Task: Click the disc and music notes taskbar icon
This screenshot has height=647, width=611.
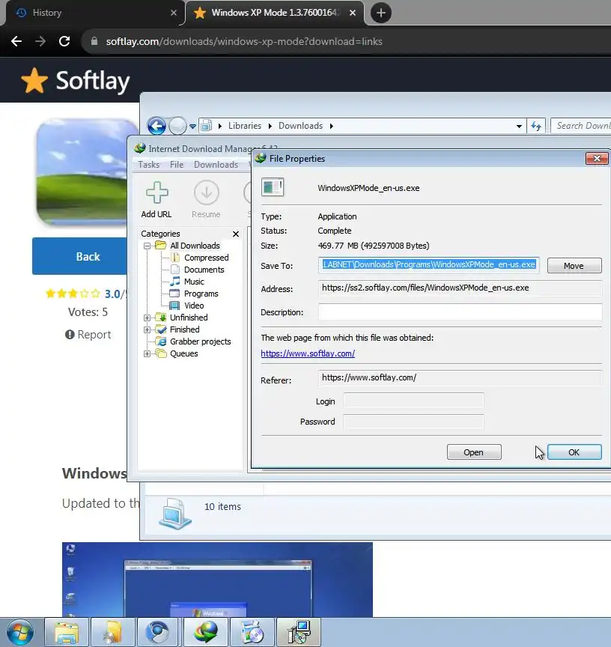Action: click(252, 633)
